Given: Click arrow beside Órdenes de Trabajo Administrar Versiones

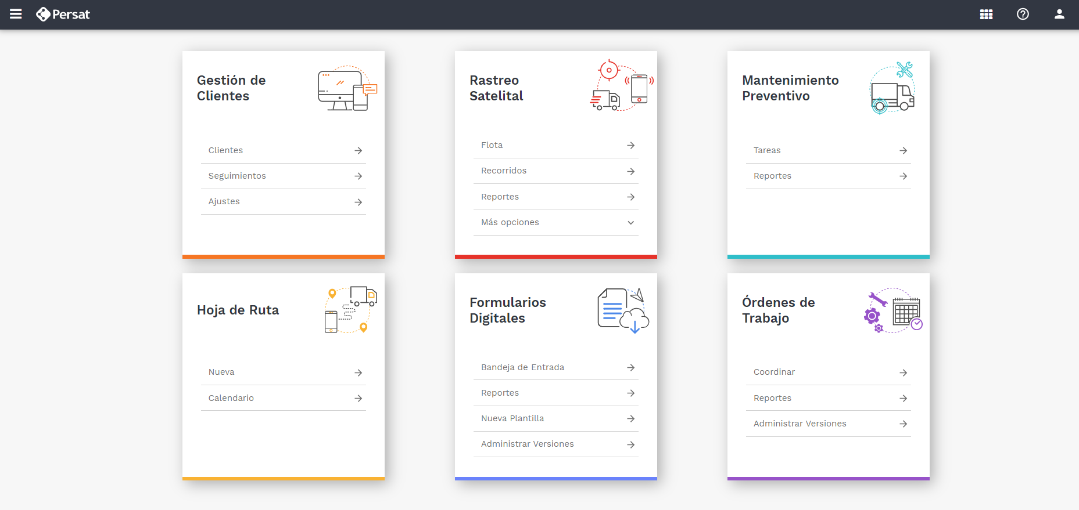Looking at the screenshot, I should 904,424.
